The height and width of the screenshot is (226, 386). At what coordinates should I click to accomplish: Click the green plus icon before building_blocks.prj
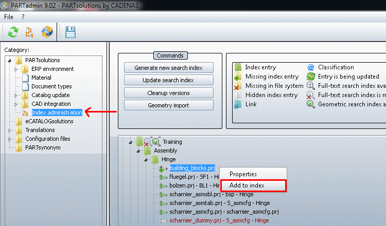(x=163, y=169)
